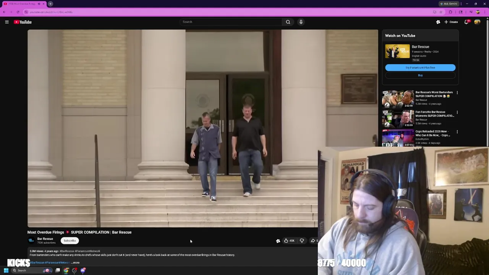
Task: Open the Create menu button
Action: tap(451, 22)
